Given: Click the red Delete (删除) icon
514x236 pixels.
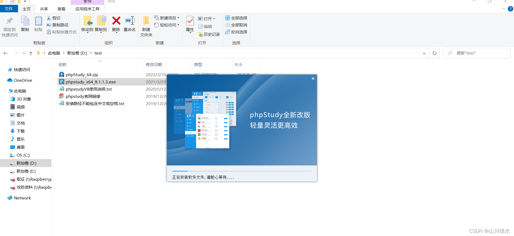Looking at the screenshot, I should 116,21.
